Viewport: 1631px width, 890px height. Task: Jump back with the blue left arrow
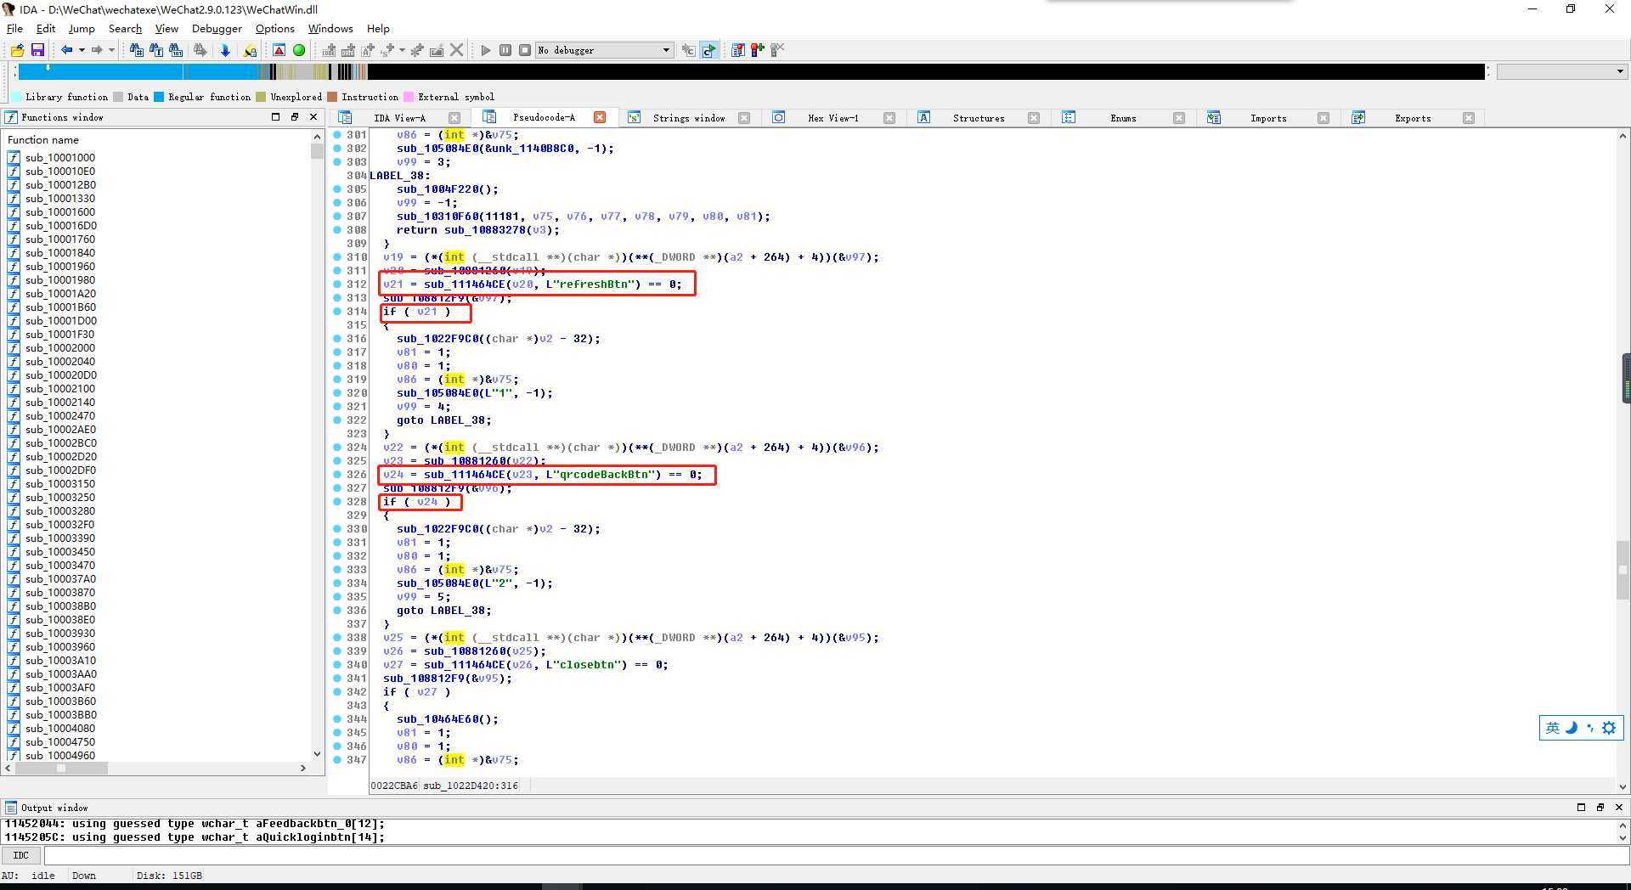point(66,50)
